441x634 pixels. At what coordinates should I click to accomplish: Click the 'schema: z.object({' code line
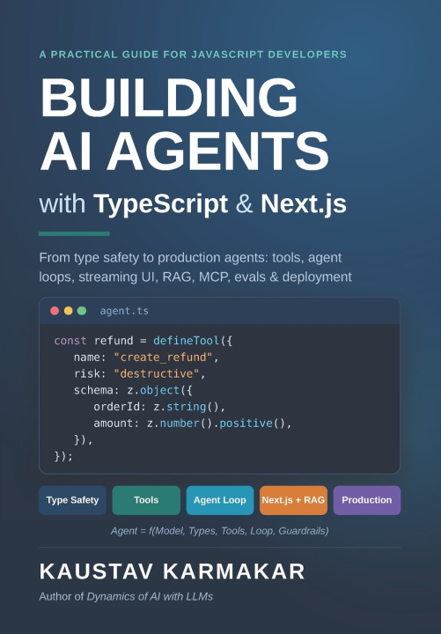[133, 390]
